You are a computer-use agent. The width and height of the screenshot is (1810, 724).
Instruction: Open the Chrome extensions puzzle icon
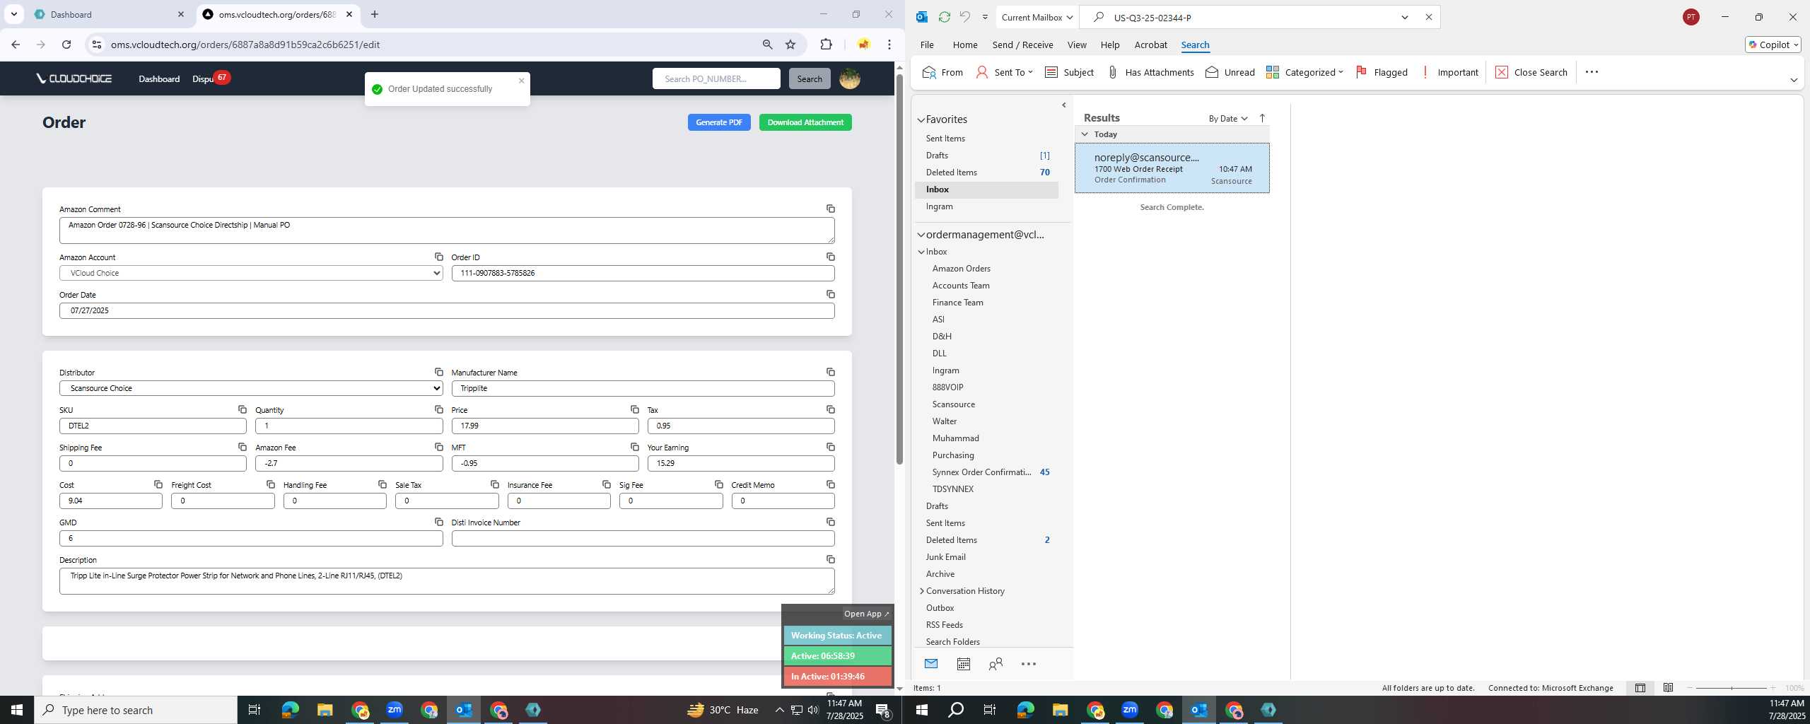pyautogui.click(x=826, y=45)
